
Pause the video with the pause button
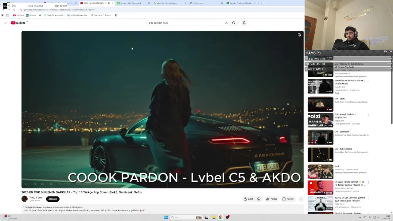point(26,184)
